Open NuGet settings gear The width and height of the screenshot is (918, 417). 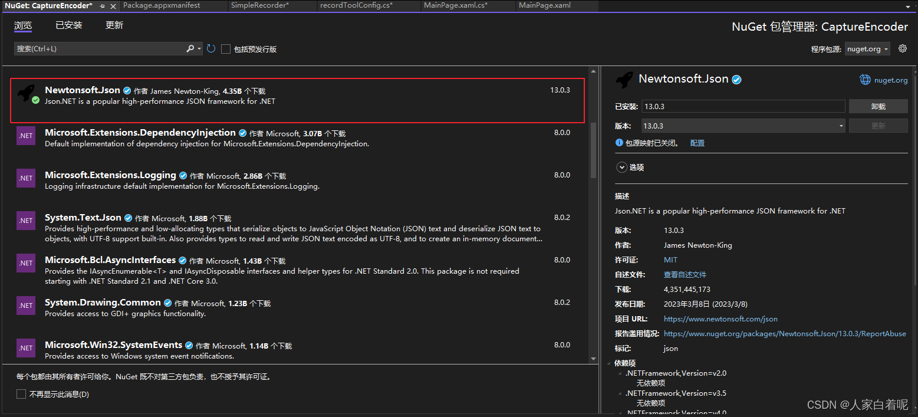[903, 48]
